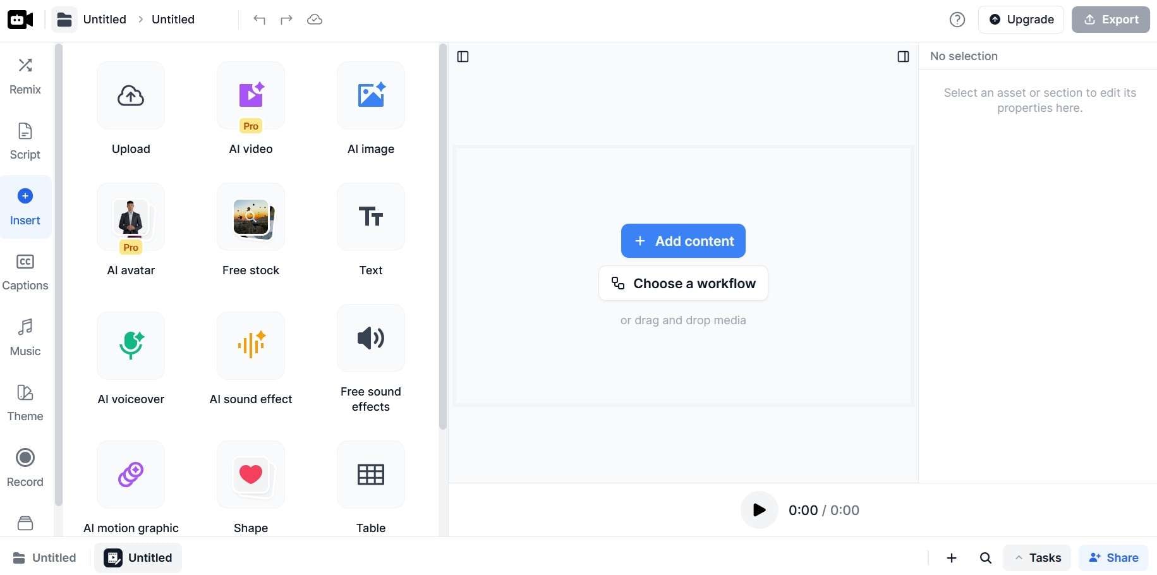Toggle the left panel visibility
This screenshot has width=1157, height=575.
coord(463,57)
